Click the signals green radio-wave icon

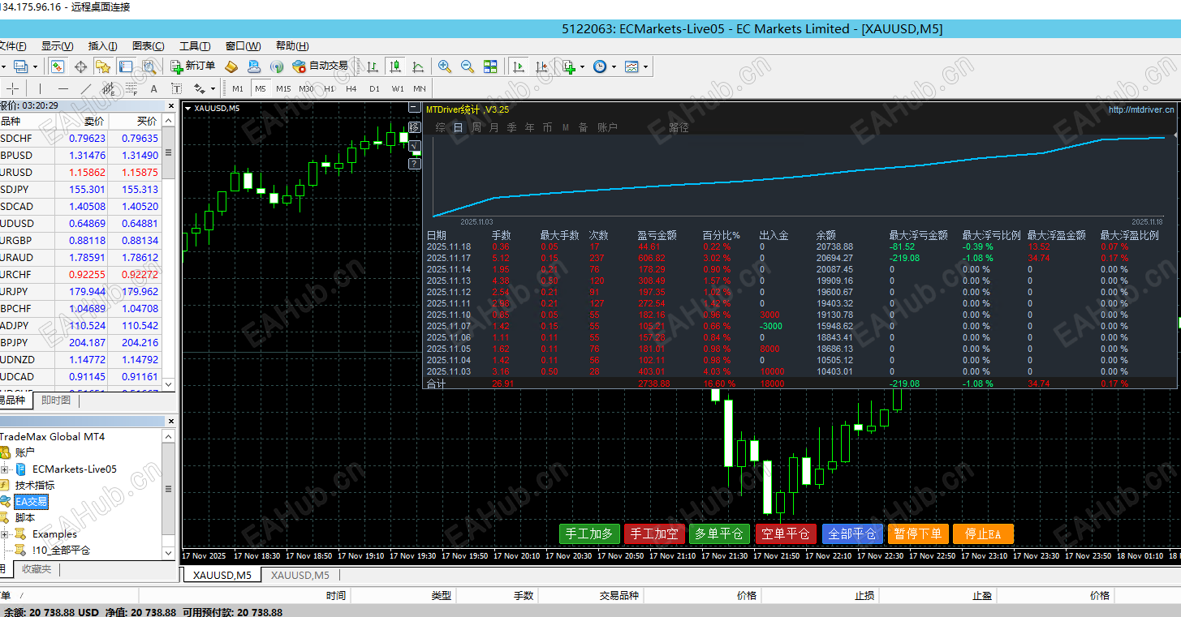click(277, 66)
